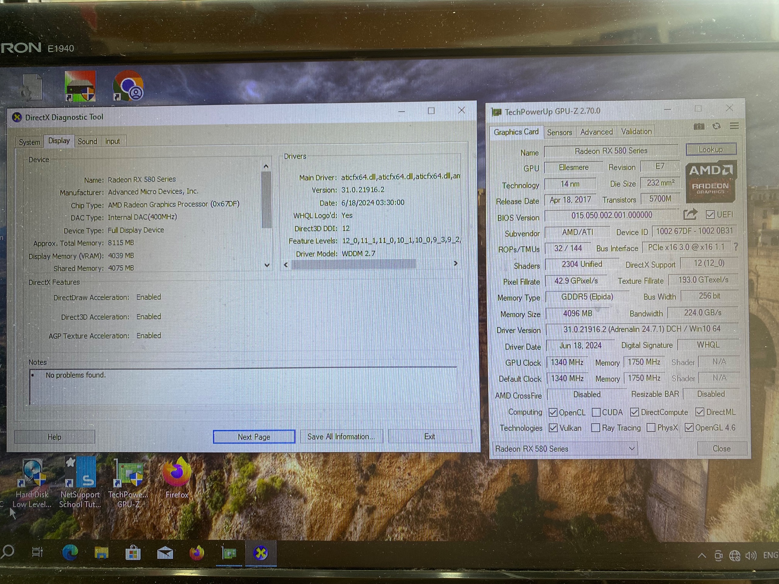Show hidden tray icons with the chevron

701,556
